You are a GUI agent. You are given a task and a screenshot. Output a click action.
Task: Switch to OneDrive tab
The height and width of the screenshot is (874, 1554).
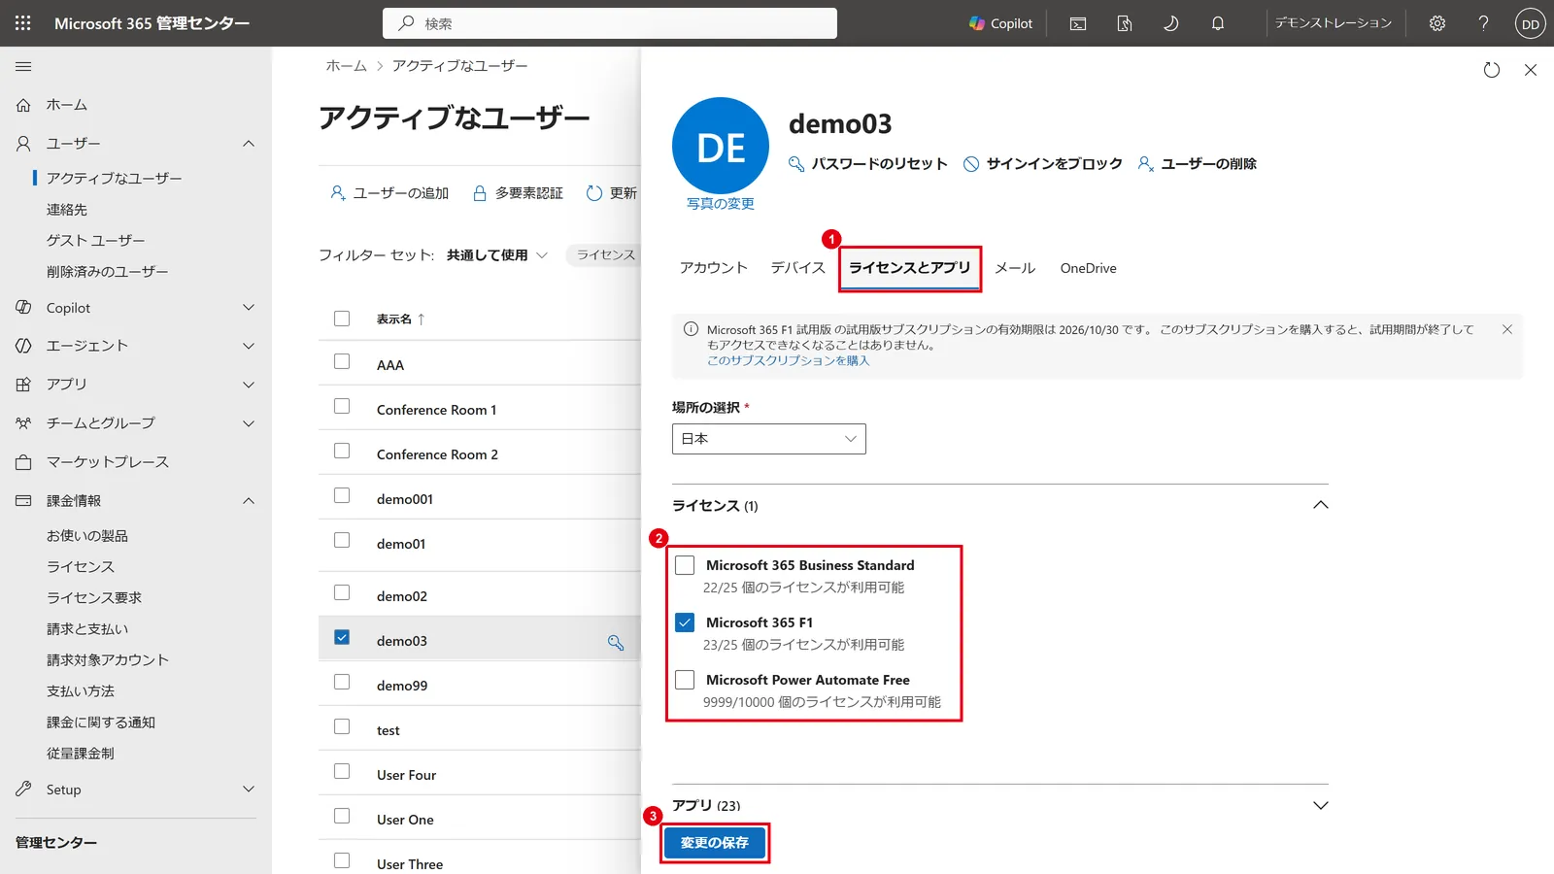pyautogui.click(x=1089, y=268)
